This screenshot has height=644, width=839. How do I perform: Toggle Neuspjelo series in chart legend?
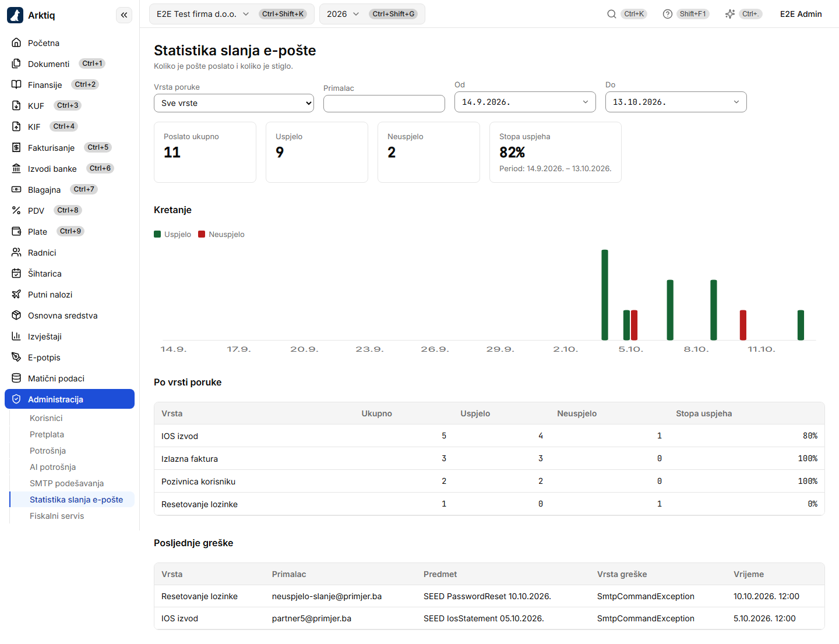point(221,234)
